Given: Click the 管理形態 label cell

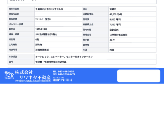Looking at the screenshot, I should point(95,29).
